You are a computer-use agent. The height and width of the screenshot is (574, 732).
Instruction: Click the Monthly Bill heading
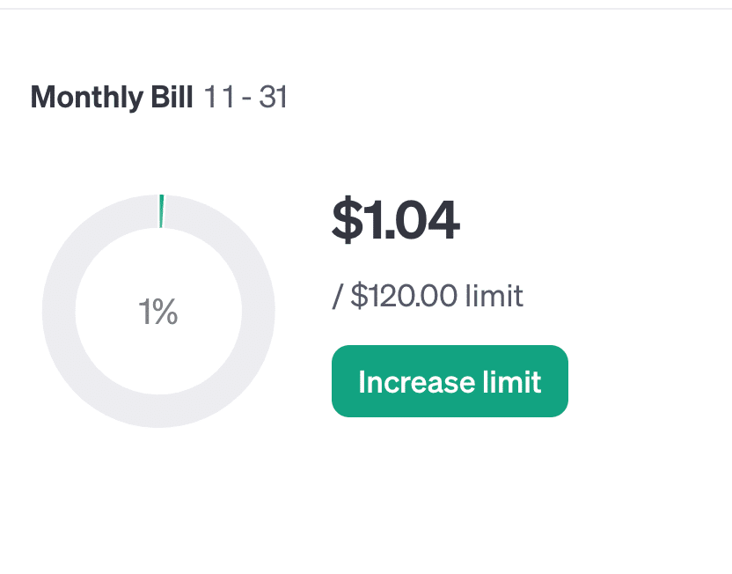pyautogui.click(x=112, y=97)
